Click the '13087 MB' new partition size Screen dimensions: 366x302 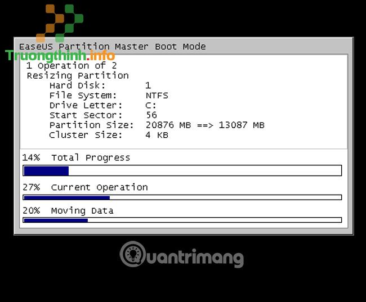[x=242, y=125]
